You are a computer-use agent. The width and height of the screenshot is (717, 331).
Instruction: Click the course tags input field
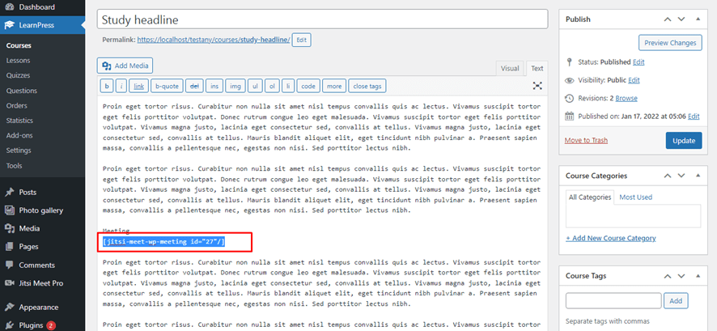[613, 301]
